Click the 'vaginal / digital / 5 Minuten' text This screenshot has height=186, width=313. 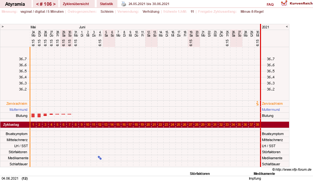click(42, 11)
